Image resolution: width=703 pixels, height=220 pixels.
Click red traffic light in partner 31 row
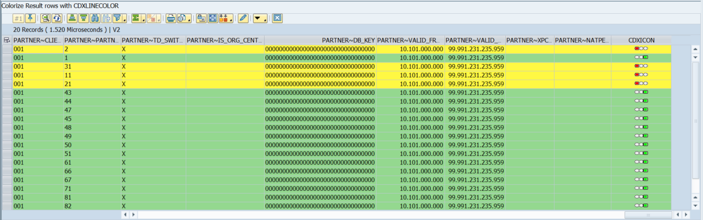(637, 66)
